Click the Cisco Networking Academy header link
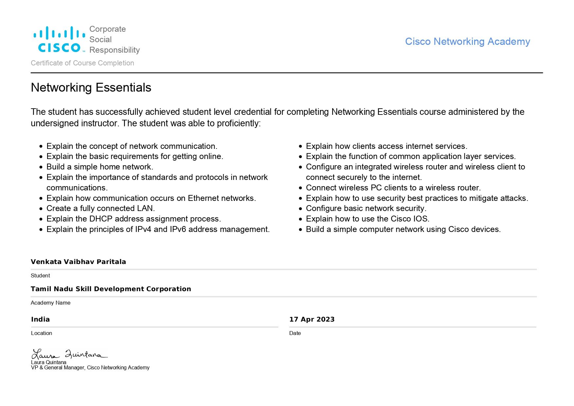Screen dimensions: 574x406 click(467, 42)
